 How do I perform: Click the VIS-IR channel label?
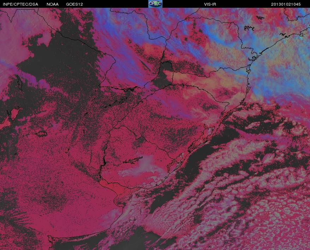click(210, 4)
